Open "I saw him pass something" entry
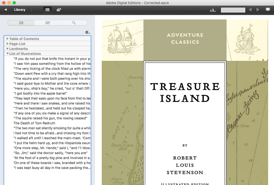 [x=52, y=64]
